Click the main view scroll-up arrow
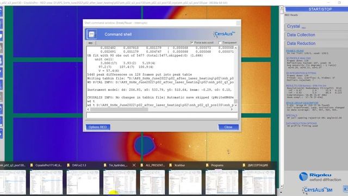Screen dimensions: 348x196 tap(282, 8)
